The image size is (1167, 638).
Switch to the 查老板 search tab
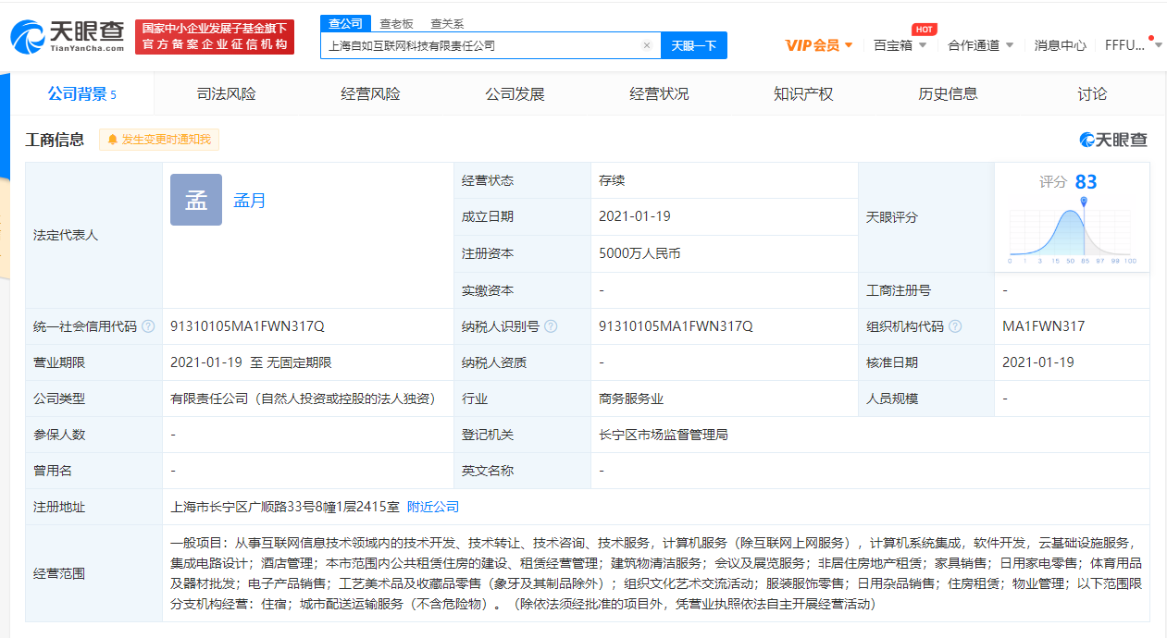pyautogui.click(x=396, y=24)
